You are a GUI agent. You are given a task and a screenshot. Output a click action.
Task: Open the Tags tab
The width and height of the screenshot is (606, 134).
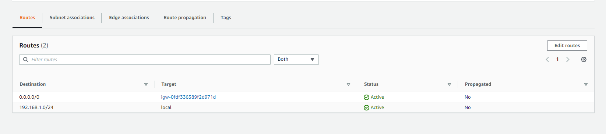226,18
